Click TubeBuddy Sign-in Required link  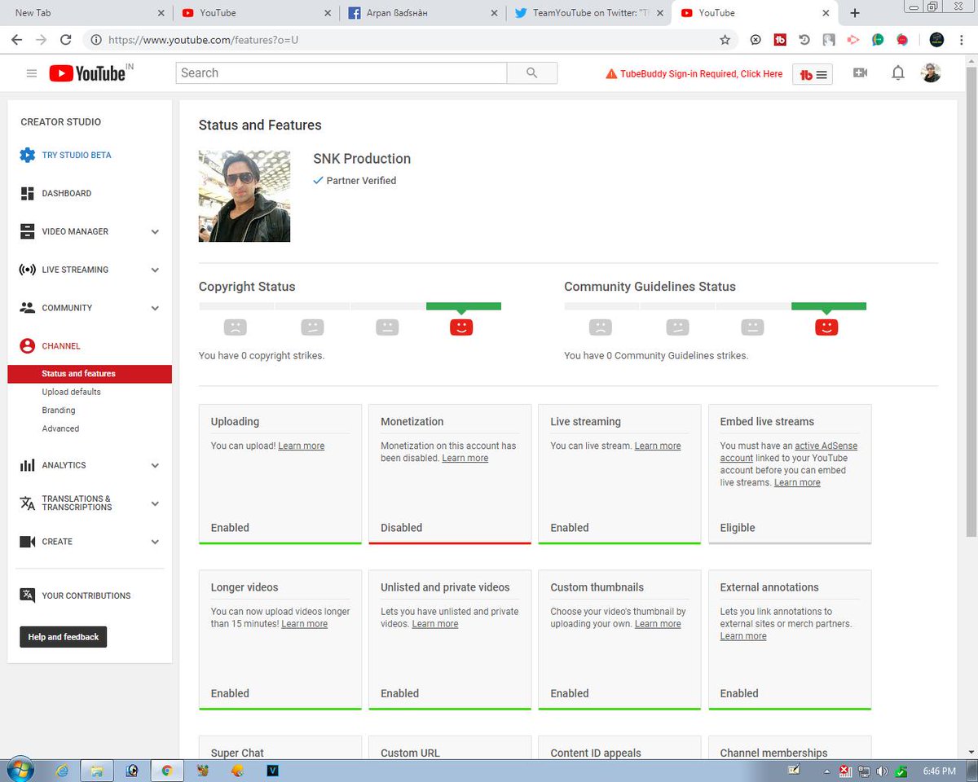click(x=694, y=74)
